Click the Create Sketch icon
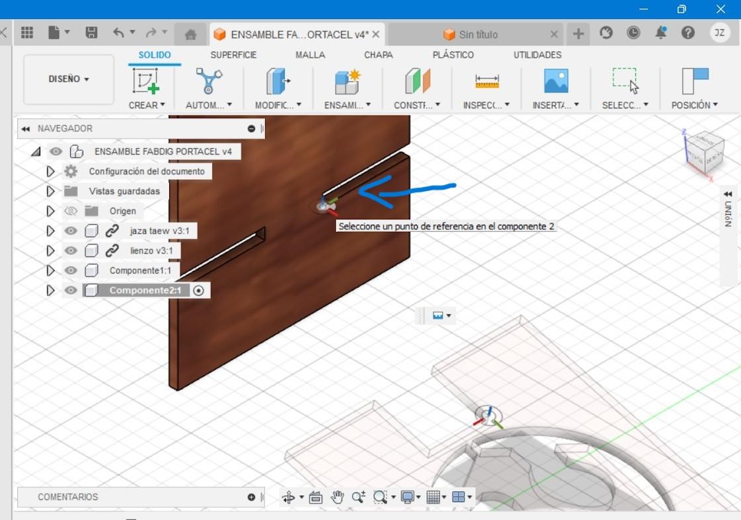Image resolution: width=741 pixels, height=520 pixels. coord(145,81)
